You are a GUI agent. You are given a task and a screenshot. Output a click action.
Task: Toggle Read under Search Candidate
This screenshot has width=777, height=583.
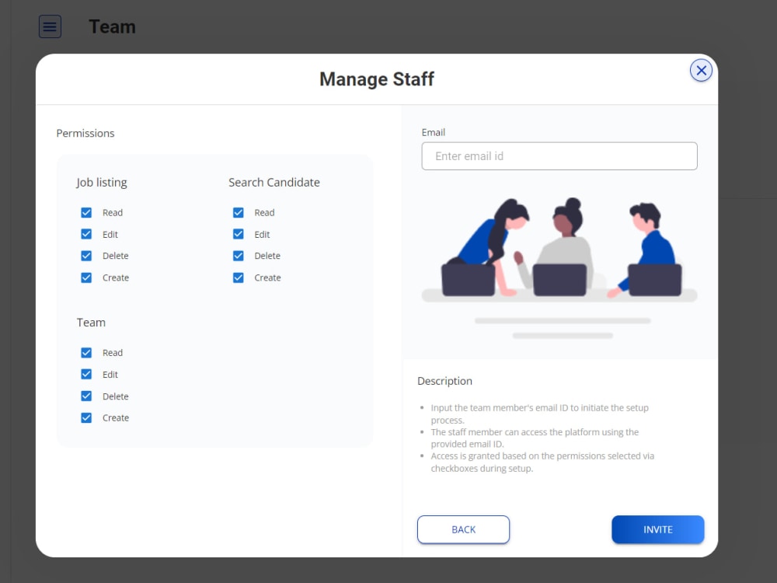239,213
